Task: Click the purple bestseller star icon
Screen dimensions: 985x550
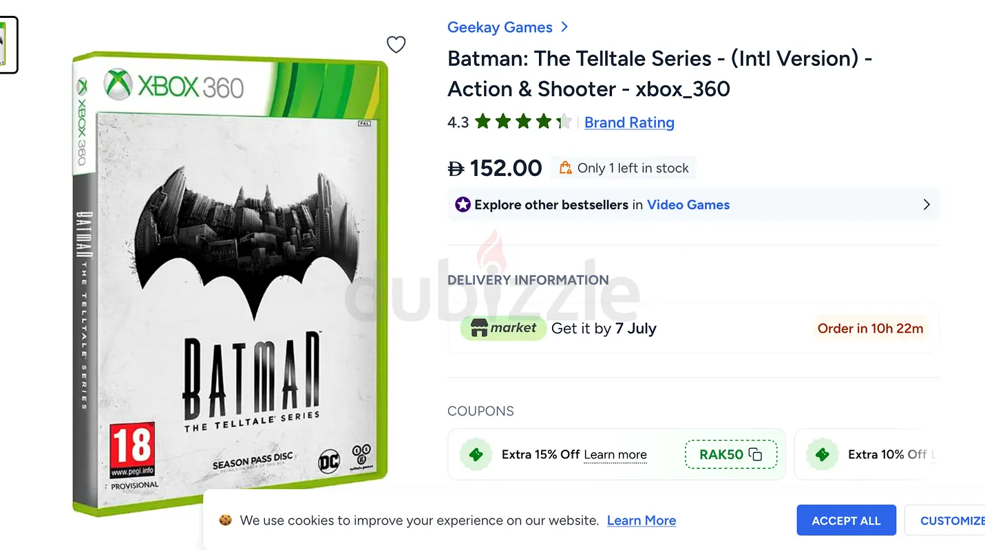Action: [x=463, y=205]
